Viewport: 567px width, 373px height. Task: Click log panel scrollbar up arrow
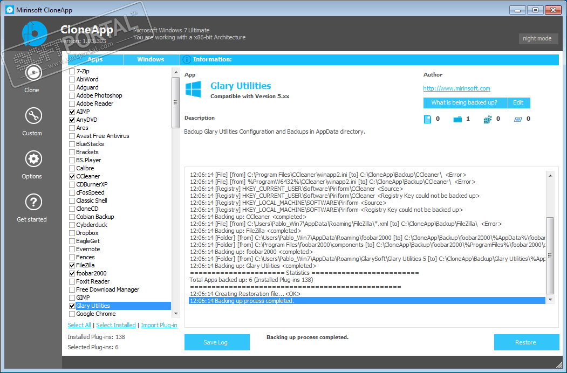click(x=550, y=176)
